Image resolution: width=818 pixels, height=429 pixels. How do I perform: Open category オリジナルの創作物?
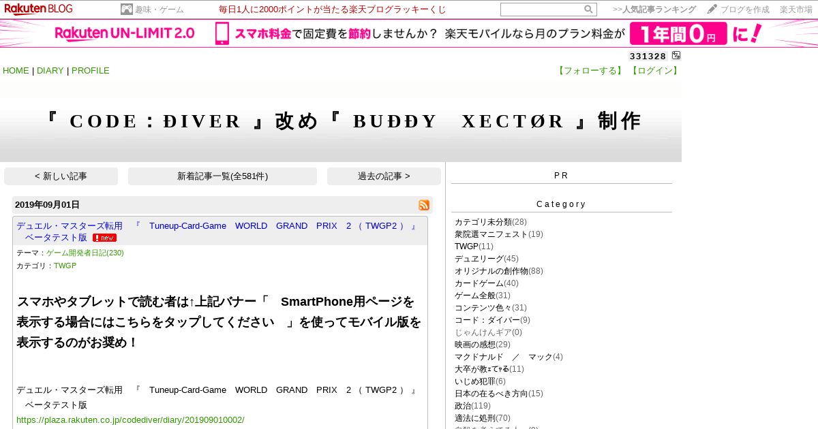coord(491,271)
